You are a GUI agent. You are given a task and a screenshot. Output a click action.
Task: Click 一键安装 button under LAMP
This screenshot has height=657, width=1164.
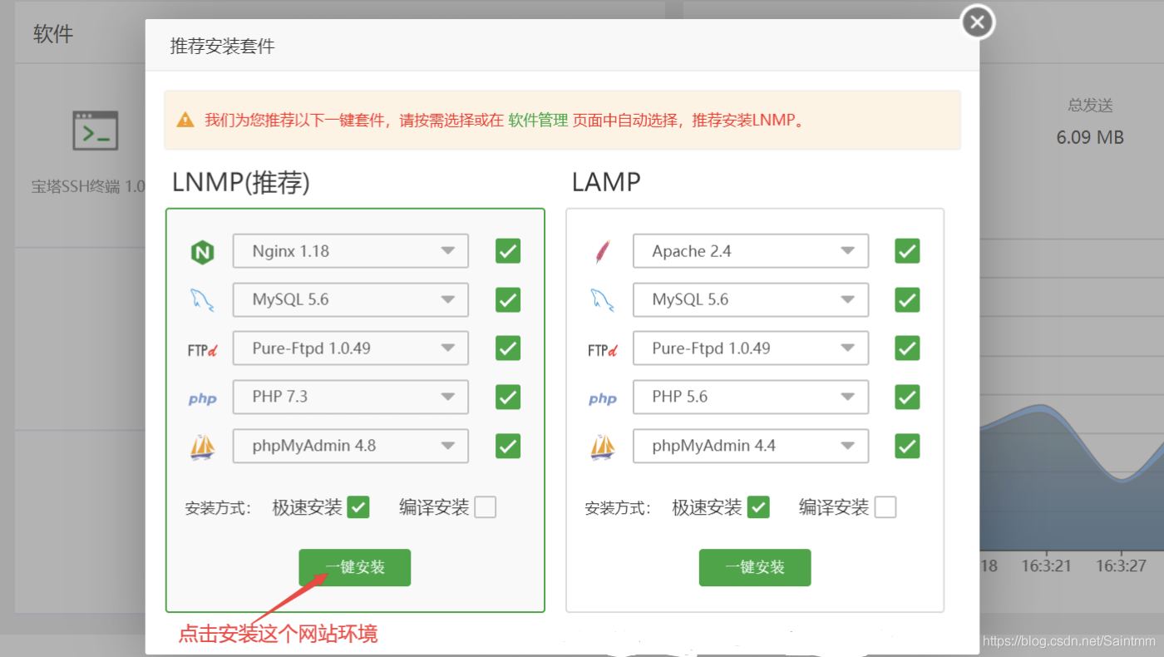755,568
